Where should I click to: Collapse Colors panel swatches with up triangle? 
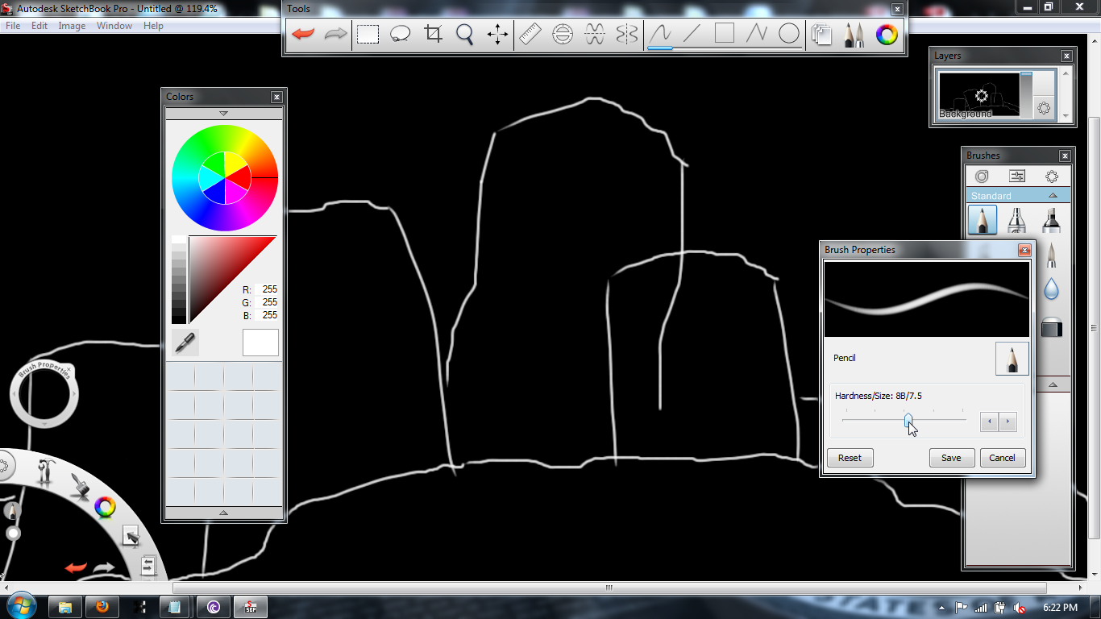pyautogui.click(x=224, y=513)
